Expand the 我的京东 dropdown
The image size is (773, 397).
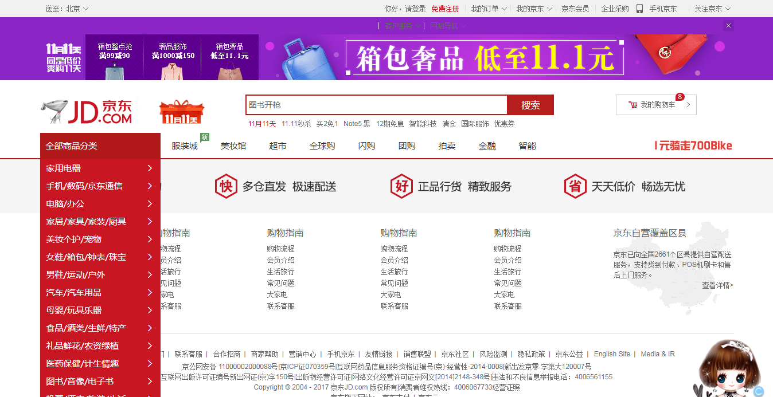point(534,9)
